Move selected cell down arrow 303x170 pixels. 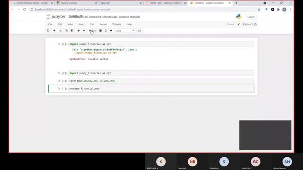[84, 31]
